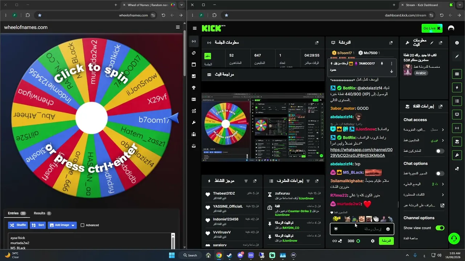Open the analytics graph icon in Kick sidebar
The height and width of the screenshot is (261, 465).
pos(194,111)
